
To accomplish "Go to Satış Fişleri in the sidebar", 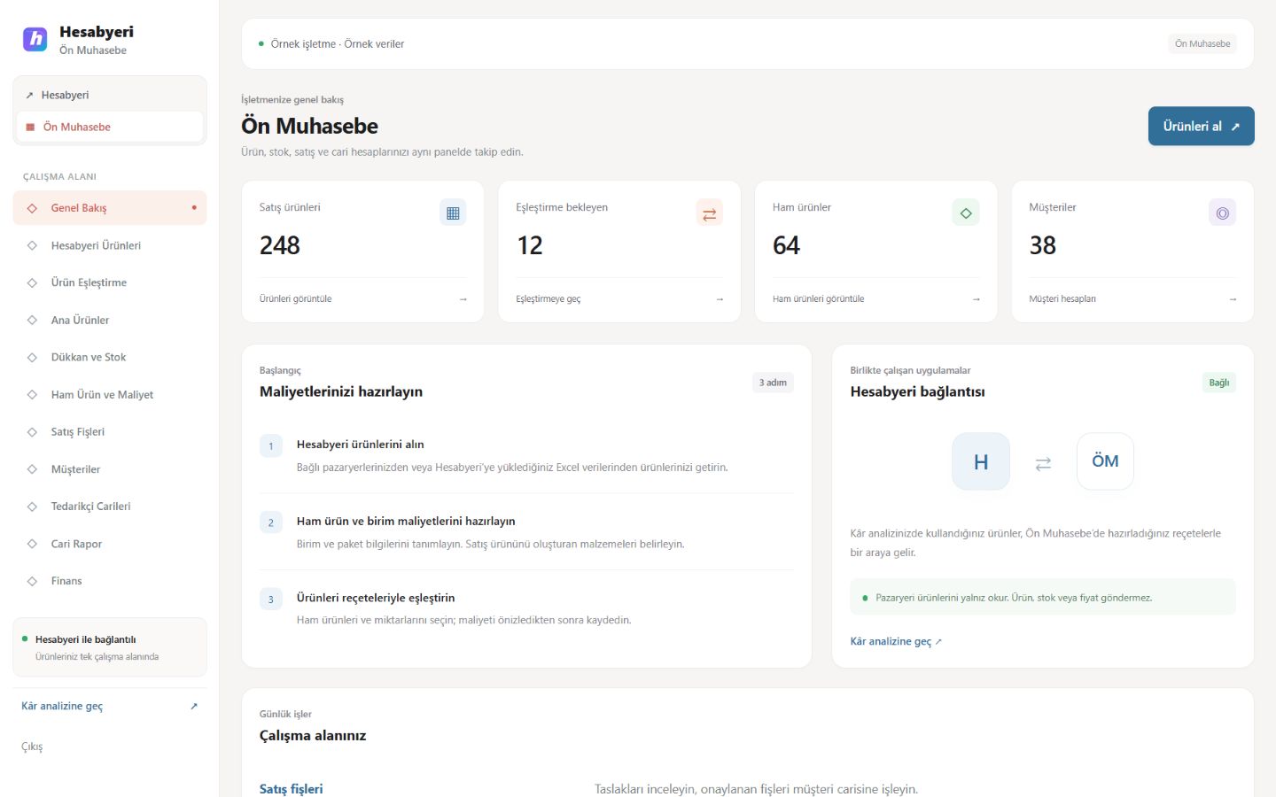I will point(110,432).
